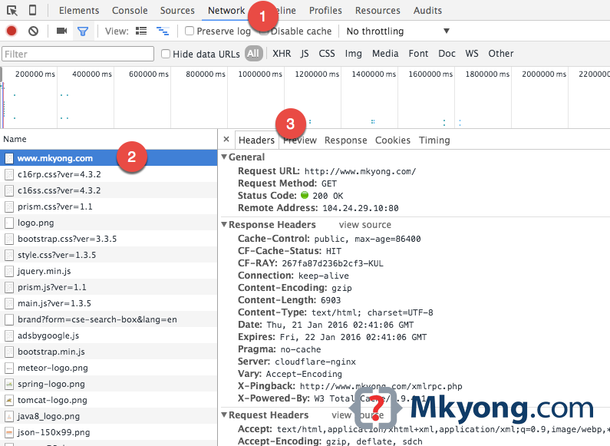This screenshot has height=446, width=610.
Task: Open the Sources panel tab
Action: tap(177, 11)
